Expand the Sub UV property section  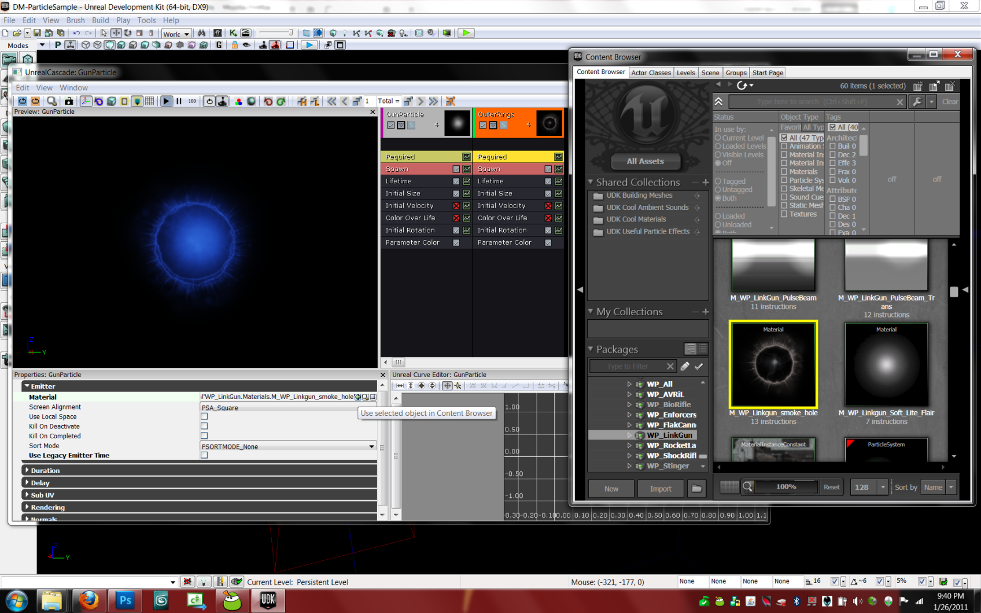[27, 494]
